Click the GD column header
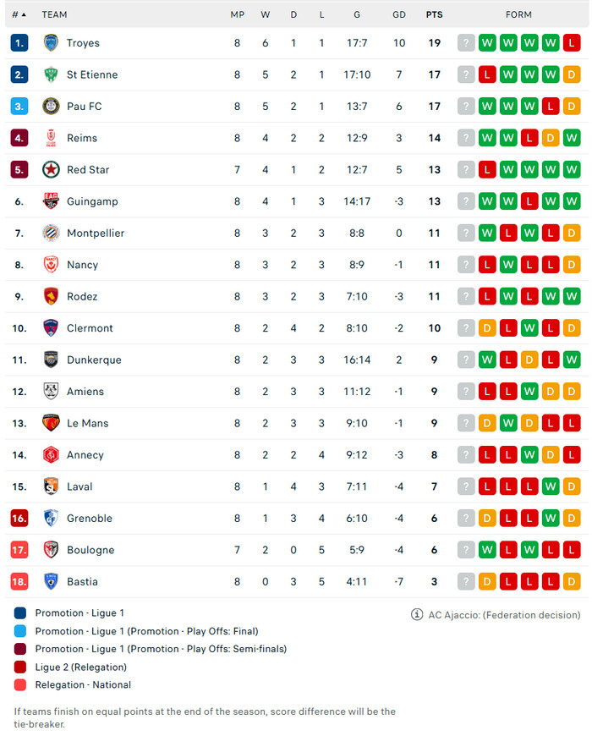 pos(399,14)
